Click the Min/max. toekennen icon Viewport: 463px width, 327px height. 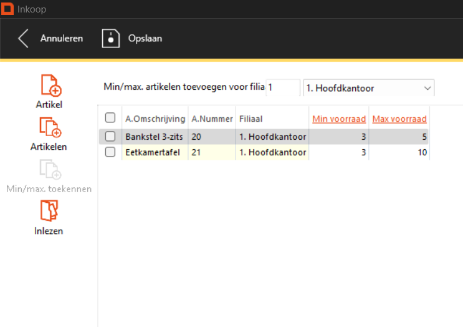(x=49, y=170)
